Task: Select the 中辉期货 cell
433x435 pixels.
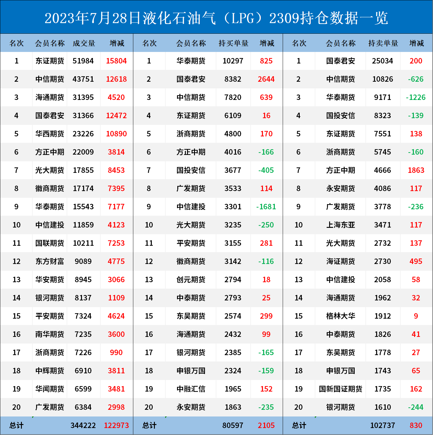Action: (x=50, y=371)
